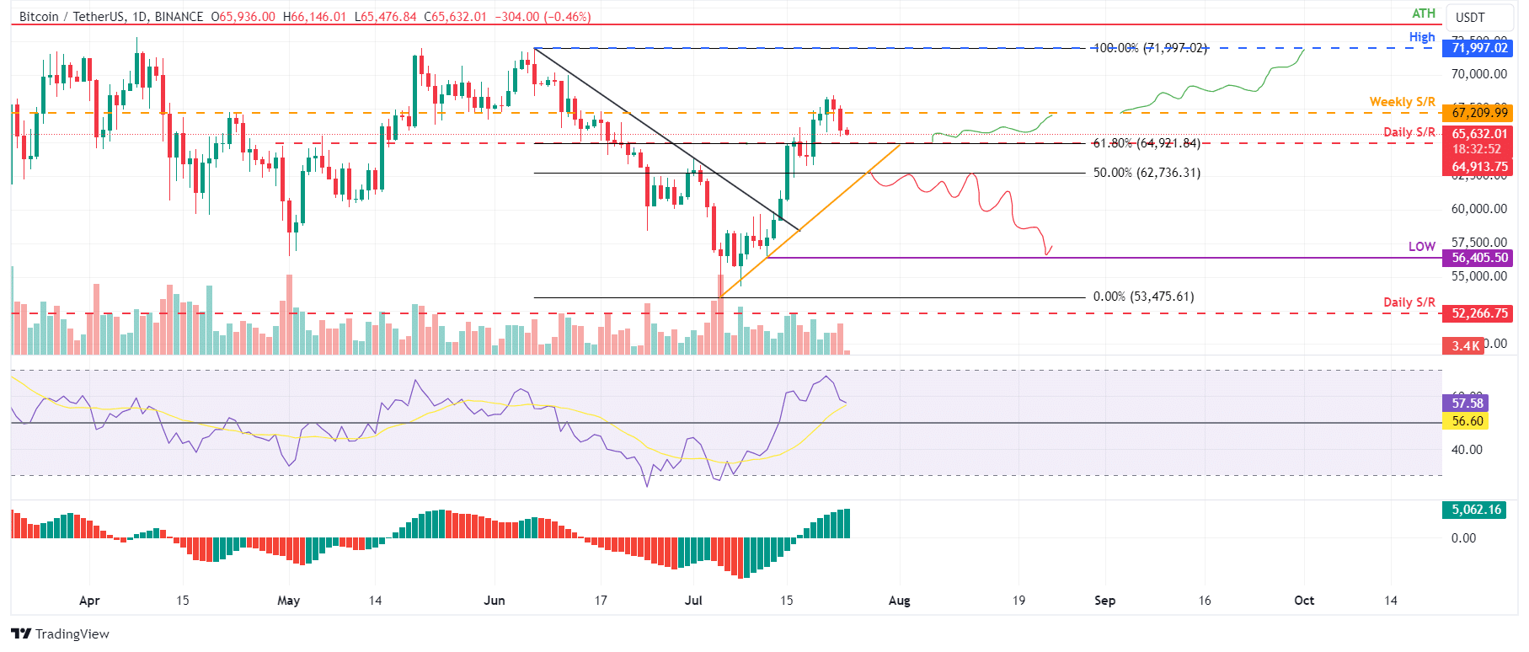Click the Jul date axis label
1529x652 pixels.
[693, 601]
